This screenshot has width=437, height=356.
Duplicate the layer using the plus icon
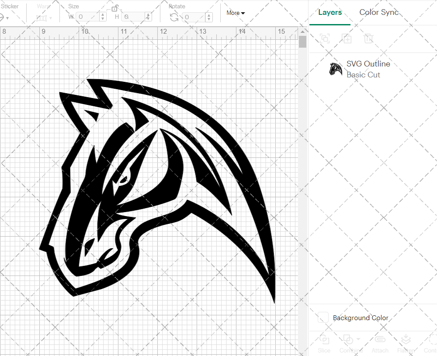[347, 38]
